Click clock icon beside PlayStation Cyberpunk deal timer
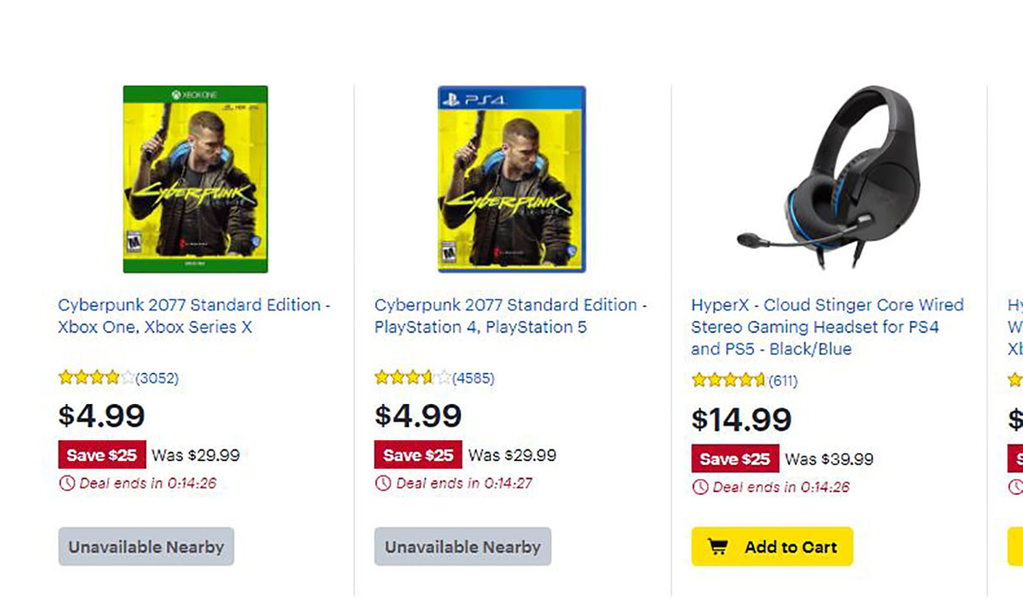Image resolution: width=1023 pixels, height=606 pixels. (x=383, y=483)
